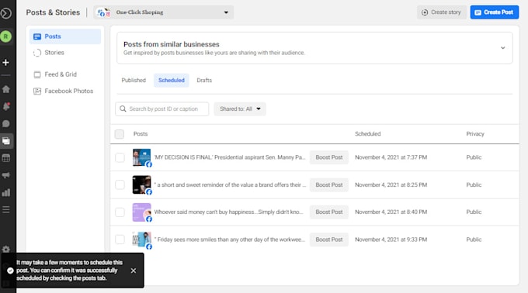Click the Facebook Photos icon
Image resolution: width=528 pixels, height=293 pixels.
coord(37,91)
